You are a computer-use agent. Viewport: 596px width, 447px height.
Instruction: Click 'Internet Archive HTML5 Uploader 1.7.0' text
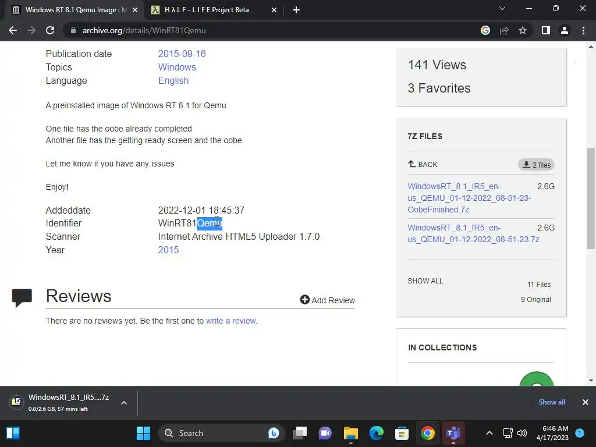pyautogui.click(x=239, y=236)
